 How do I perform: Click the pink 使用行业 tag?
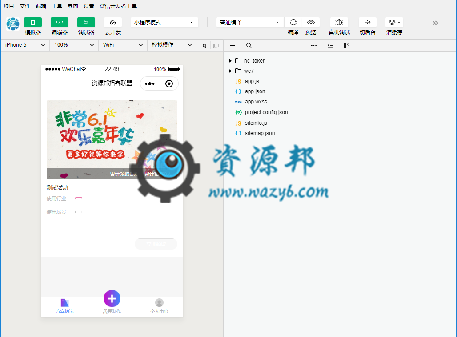click(79, 198)
